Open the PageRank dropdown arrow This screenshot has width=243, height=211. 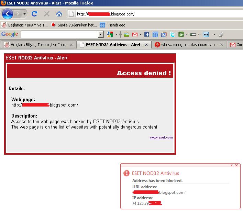click(199, 34)
